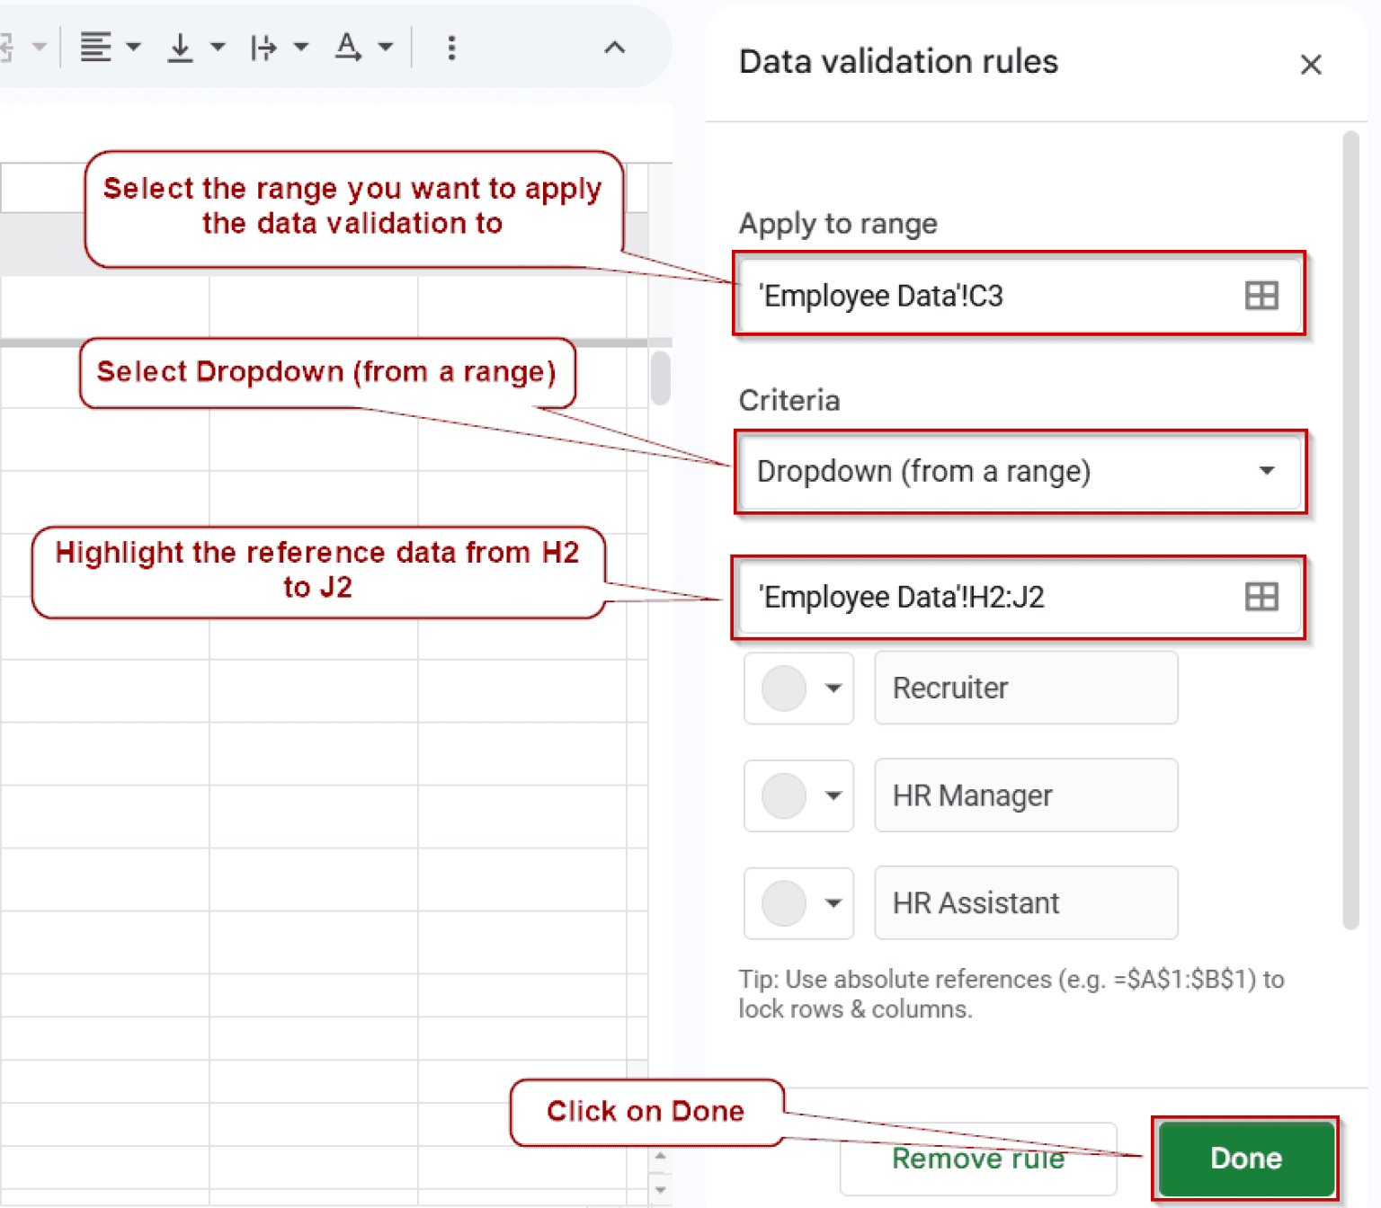The image size is (1381, 1208).
Task: Click the range selector icon beside 'Employee Data'!H2:J2
Action: (x=1261, y=597)
